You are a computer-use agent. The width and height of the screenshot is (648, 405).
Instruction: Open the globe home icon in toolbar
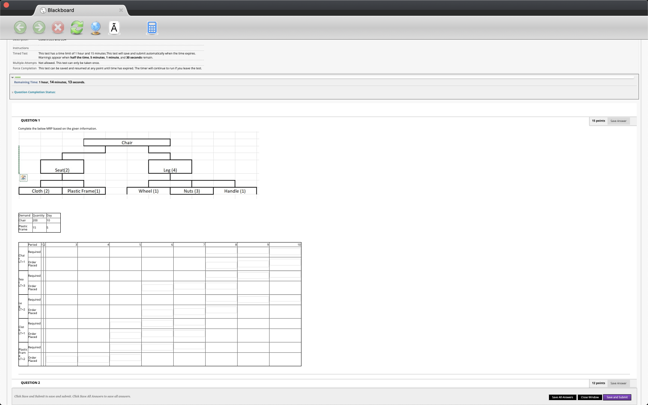click(x=96, y=28)
